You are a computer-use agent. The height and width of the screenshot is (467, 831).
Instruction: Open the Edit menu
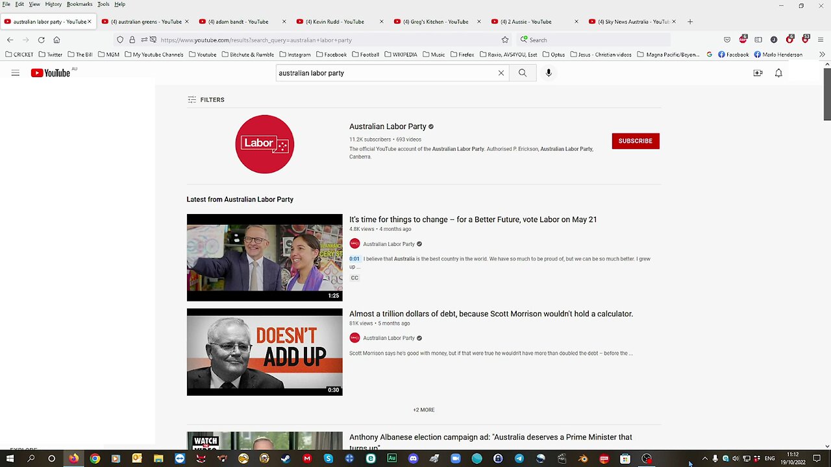click(x=19, y=4)
